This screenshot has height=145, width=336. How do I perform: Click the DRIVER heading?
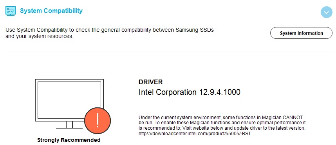151,82
